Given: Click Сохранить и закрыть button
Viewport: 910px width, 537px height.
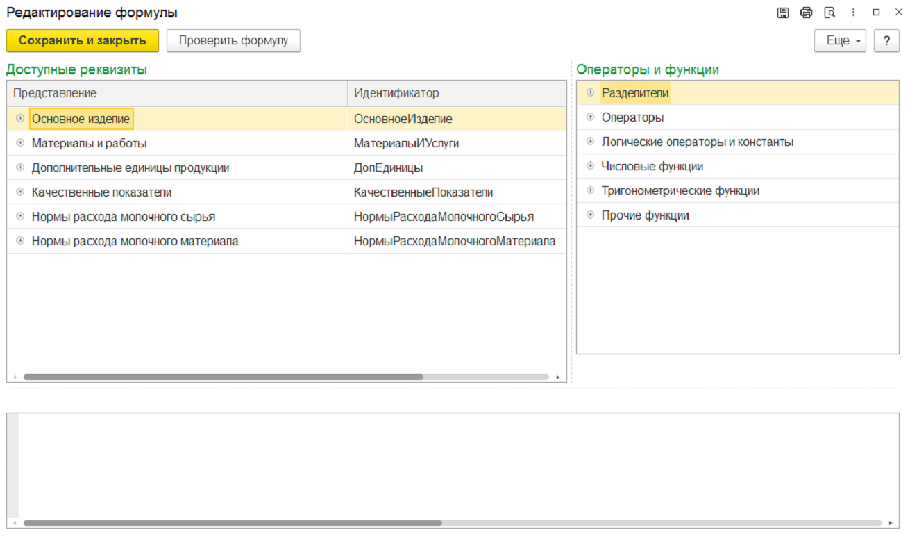Looking at the screenshot, I should pyautogui.click(x=83, y=41).
